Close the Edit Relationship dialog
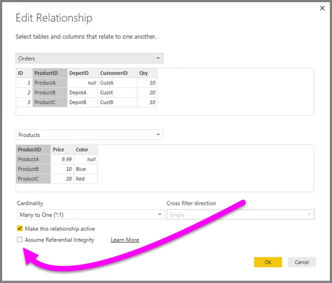332x283 pixels. click(x=322, y=8)
